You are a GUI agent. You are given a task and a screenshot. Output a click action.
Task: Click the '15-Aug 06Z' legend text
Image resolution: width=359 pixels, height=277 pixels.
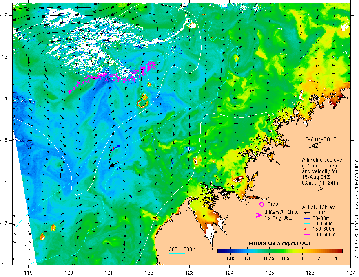[x=278, y=218]
